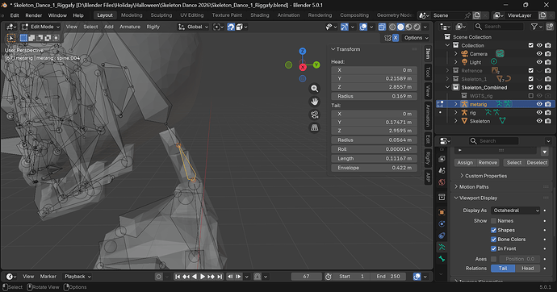The height and width of the screenshot is (292, 557).
Task: Open World properties tab
Action: (442, 182)
